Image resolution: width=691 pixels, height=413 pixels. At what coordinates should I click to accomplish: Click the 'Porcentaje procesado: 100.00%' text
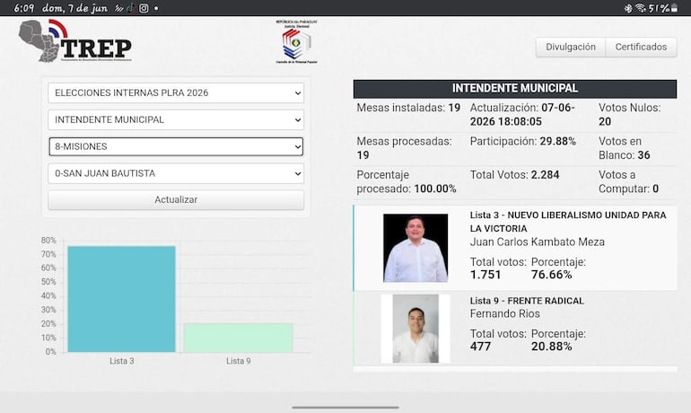(x=407, y=181)
